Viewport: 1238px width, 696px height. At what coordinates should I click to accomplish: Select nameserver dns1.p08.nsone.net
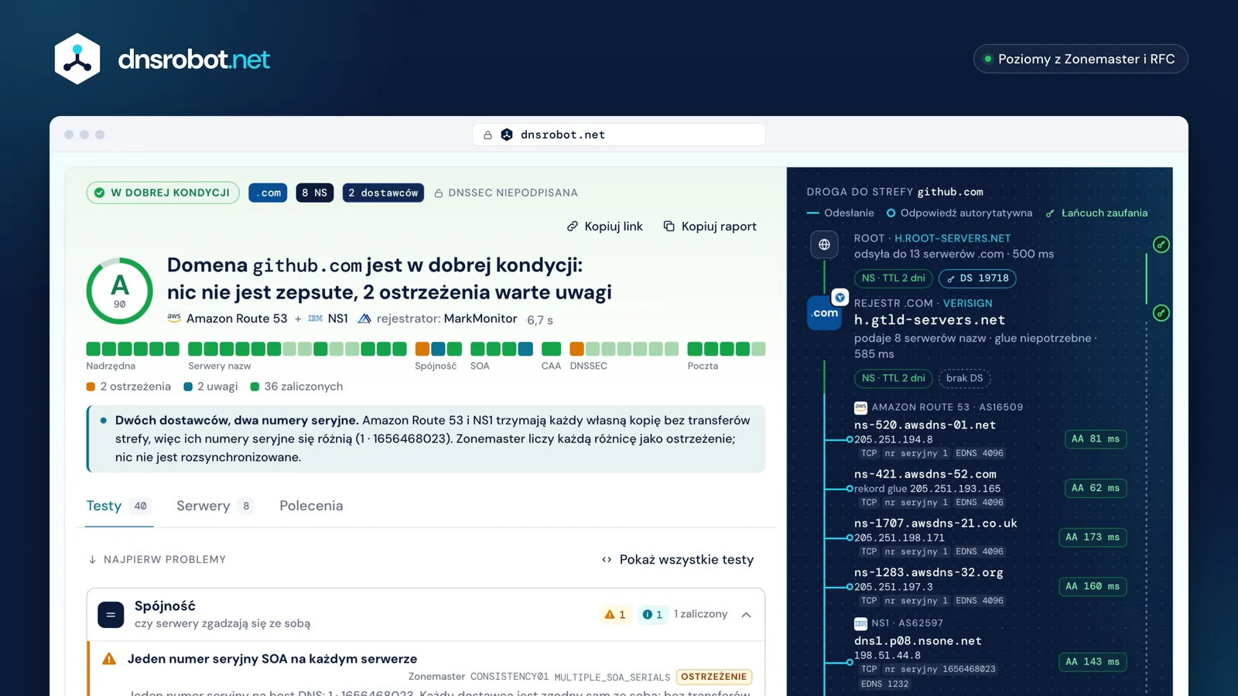coord(918,641)
